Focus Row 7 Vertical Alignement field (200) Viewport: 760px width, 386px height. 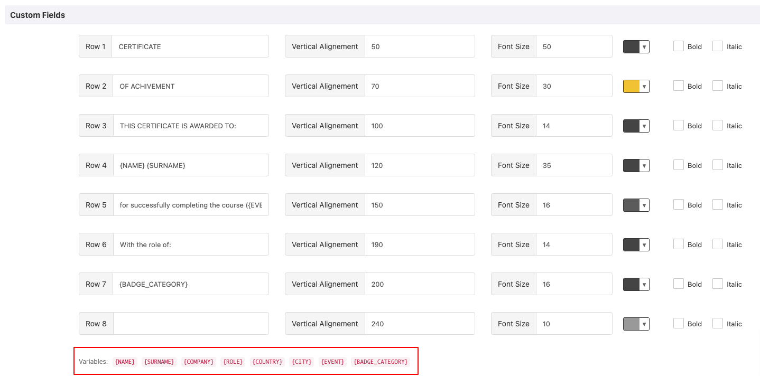420,284
